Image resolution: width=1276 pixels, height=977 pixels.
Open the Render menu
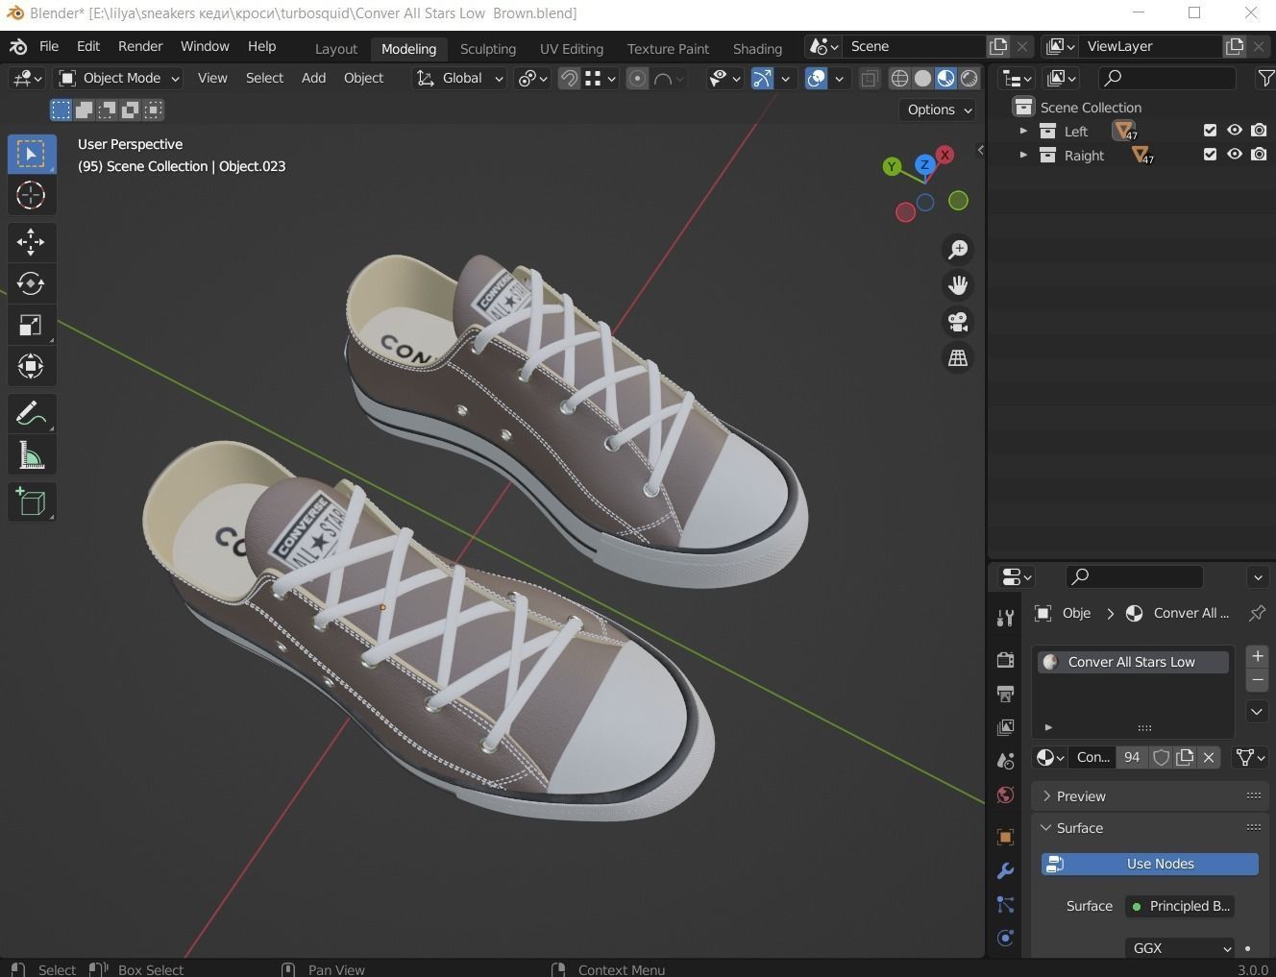pyautogui.click(x=140, y=46)
